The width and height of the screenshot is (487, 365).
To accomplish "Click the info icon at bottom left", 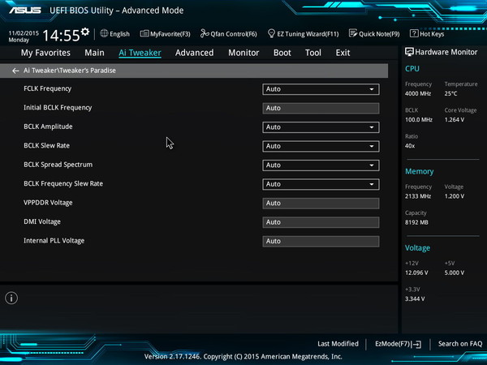I will click(11, 298).
